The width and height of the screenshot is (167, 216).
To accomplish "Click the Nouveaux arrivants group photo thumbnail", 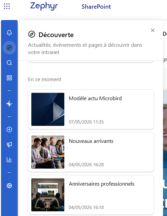I will point(48,152).
